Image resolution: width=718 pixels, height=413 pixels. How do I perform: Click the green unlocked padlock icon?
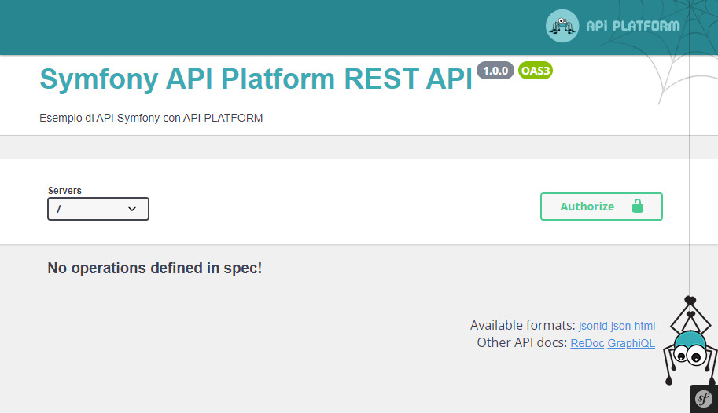click(x=638, y=206)
